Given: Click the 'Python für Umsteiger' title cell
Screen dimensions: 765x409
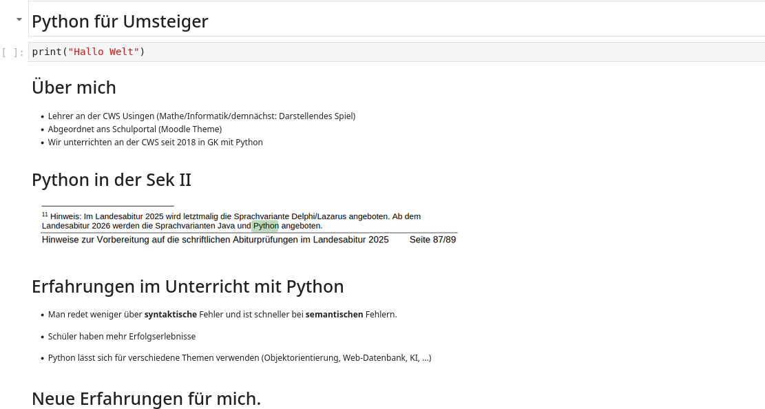Looking at the screenshot, I should 120,21.
